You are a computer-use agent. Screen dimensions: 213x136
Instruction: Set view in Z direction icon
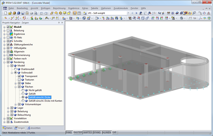pos(161,18)
